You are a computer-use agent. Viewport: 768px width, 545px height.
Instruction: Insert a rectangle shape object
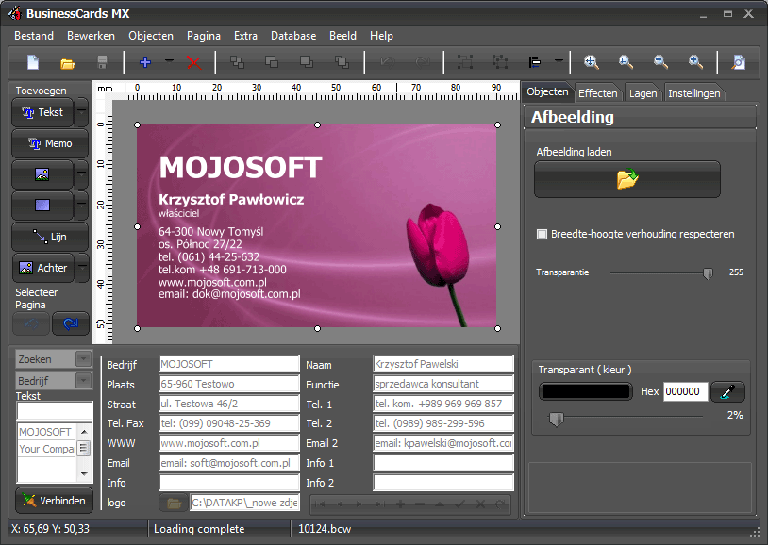tap(42, 206)
